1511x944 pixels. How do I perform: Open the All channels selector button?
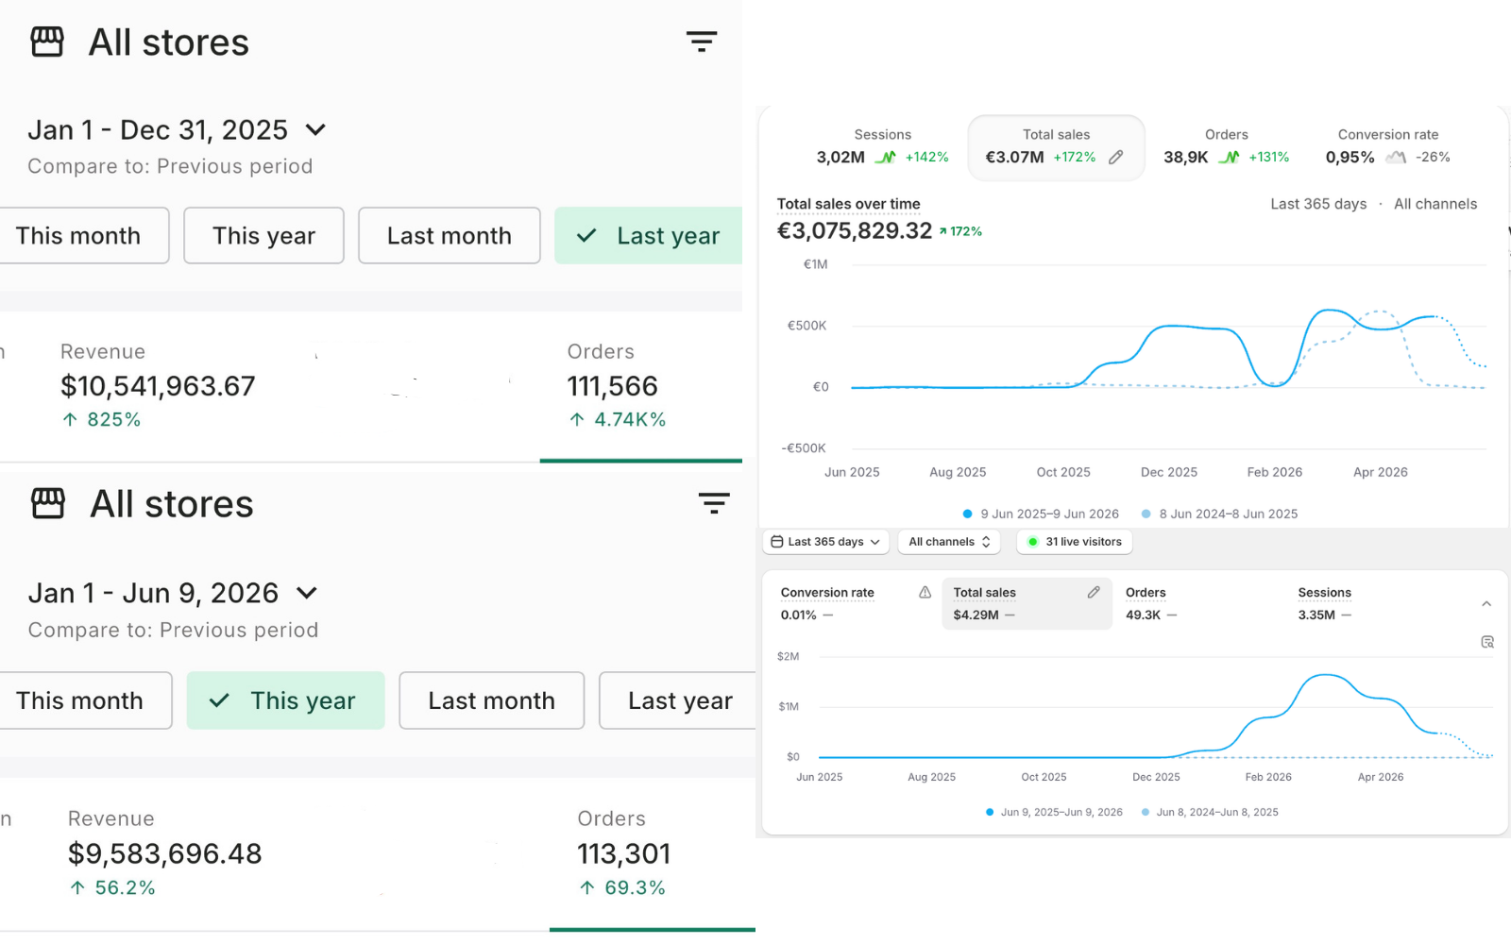(x=949, y=542)
